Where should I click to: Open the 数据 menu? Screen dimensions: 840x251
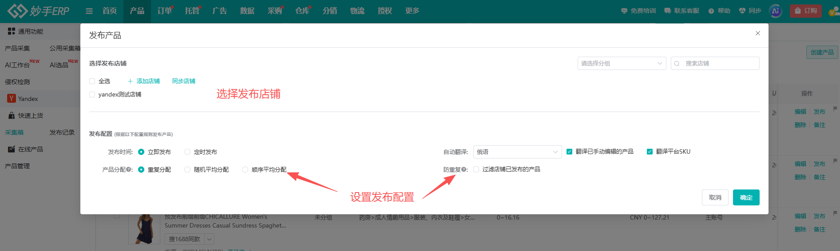pyautogui.click(x=247, y=11)
